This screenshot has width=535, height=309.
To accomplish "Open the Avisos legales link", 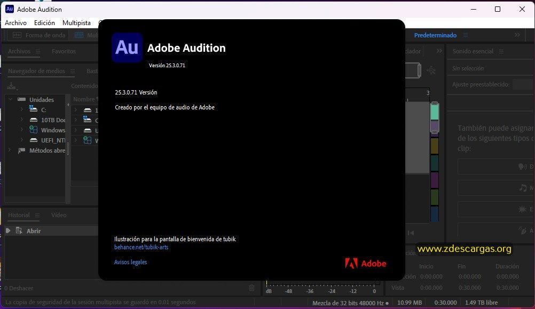I will [x=130, y=262].
